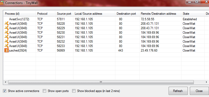Sort by the Protocol column header
This screenshot has height=97, width=209.
pos(45,14)
